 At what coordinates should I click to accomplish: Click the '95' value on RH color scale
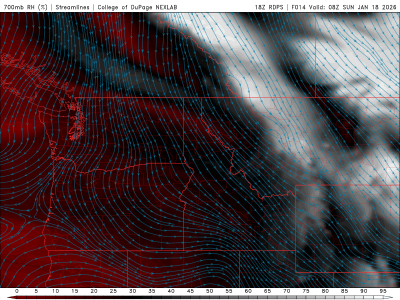pos(383,291)
